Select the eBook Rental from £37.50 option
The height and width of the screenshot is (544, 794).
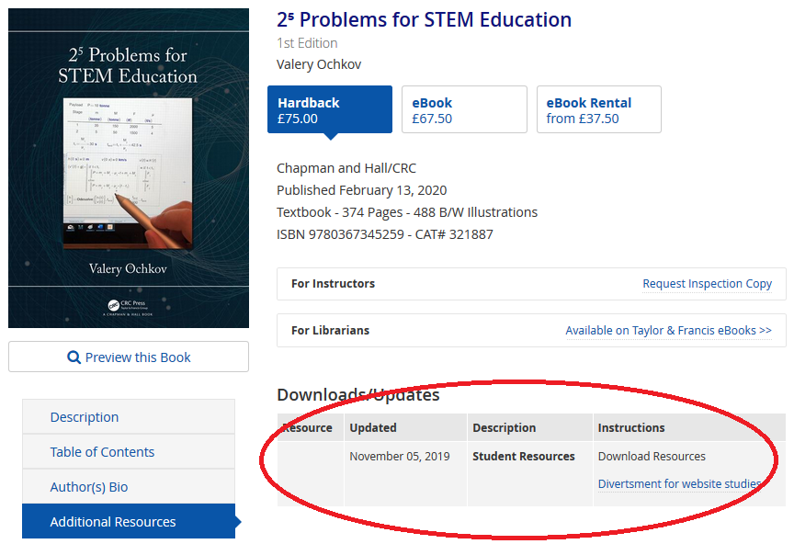pyautogui.click(x=599, y=109)
